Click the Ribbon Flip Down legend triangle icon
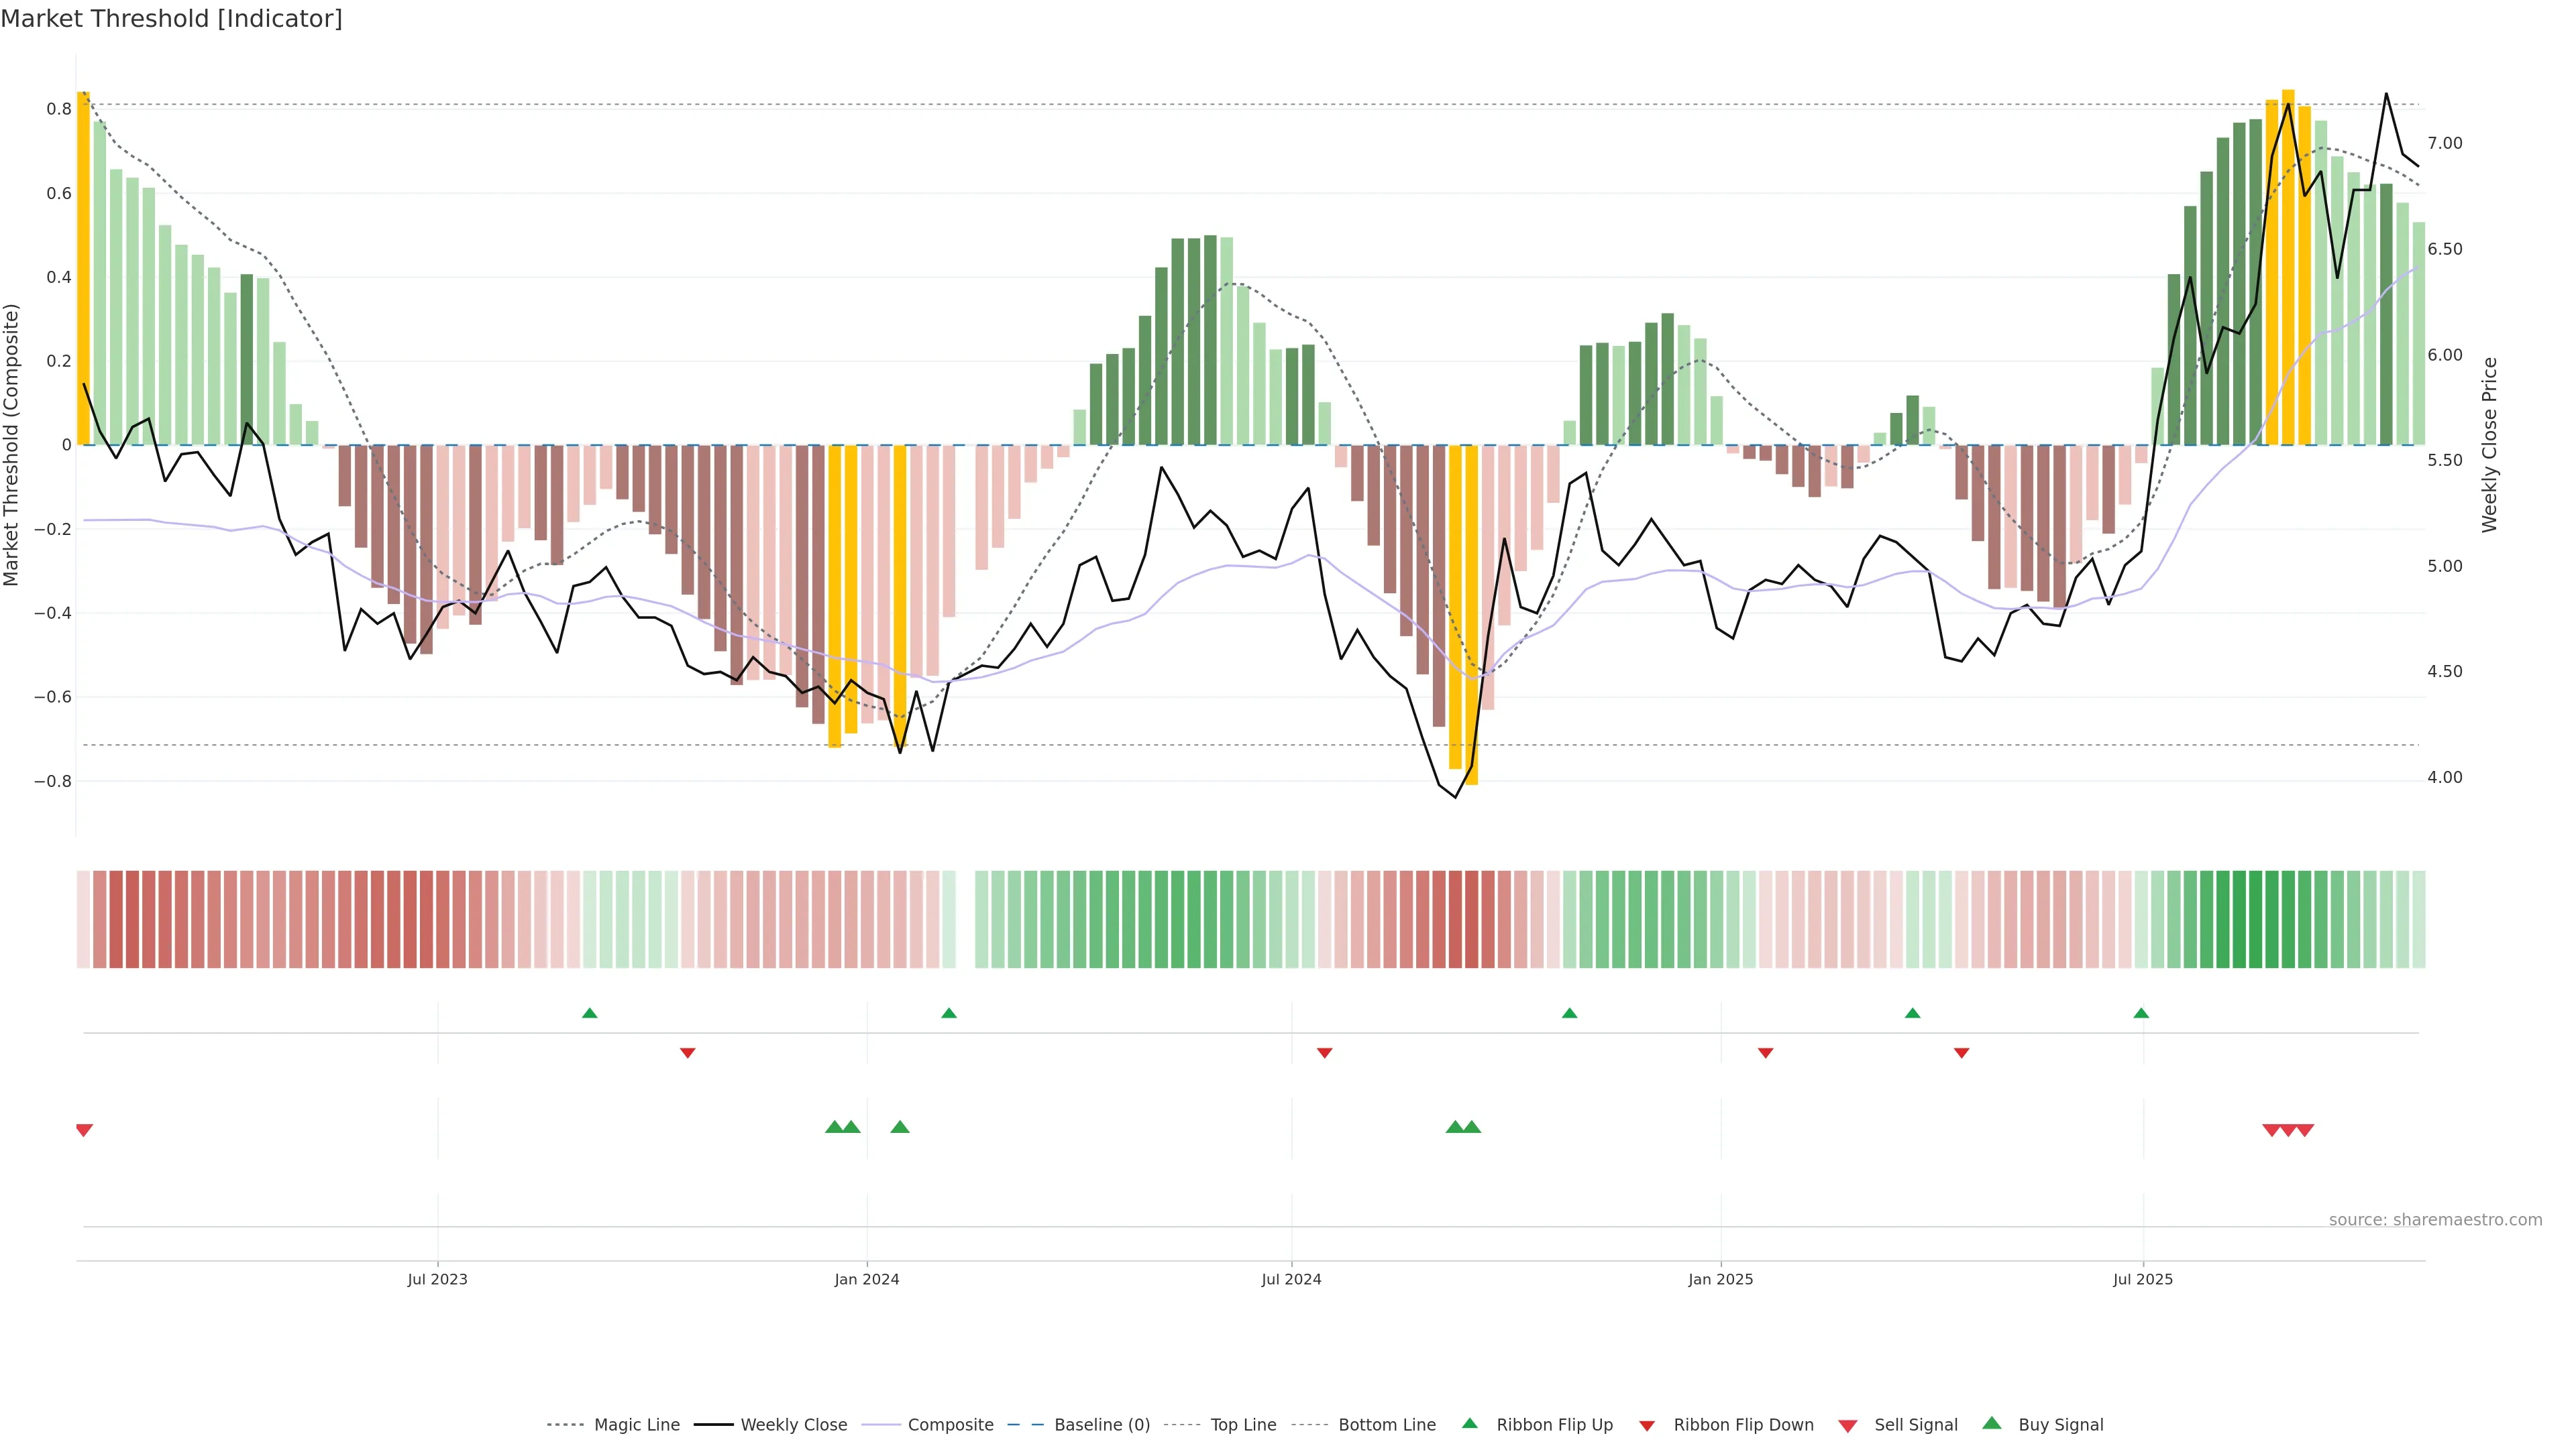 click(1646, 1426)
